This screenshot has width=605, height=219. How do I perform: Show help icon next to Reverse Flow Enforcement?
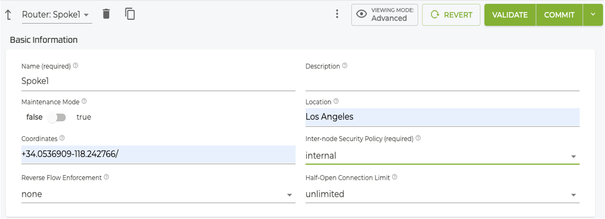[106, 177]
